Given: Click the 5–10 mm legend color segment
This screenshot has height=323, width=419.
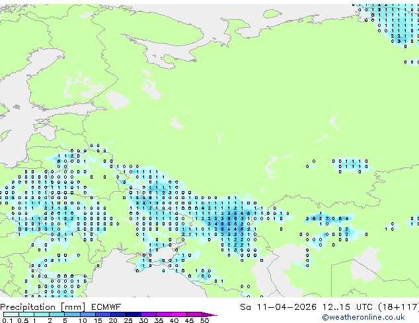Looking at the screenshot, I should (x=72, y=314).
